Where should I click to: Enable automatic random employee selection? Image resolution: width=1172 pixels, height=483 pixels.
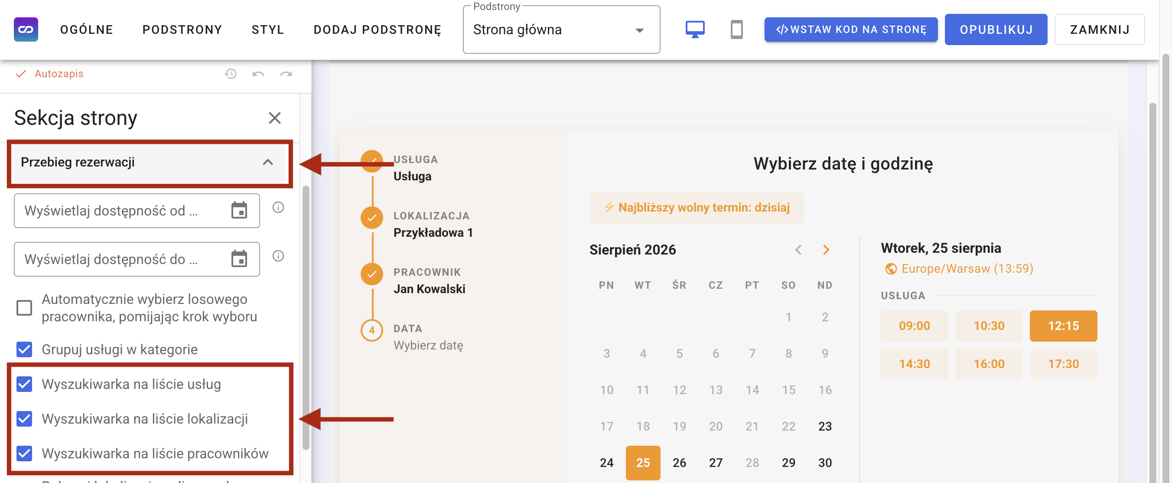tap(24, 308)
